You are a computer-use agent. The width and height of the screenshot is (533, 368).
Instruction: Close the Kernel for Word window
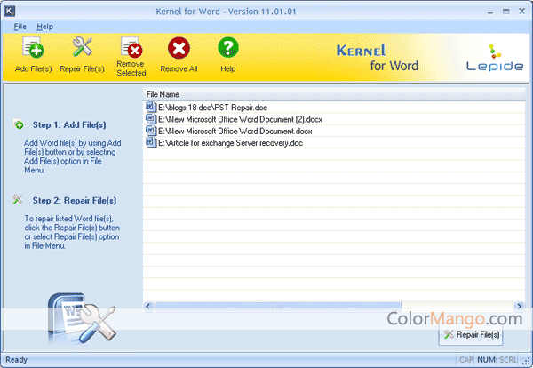tap(521, 9)
